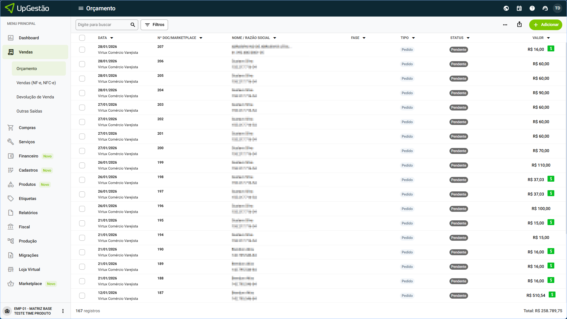
Task: Click the green dollar icon on order 207
Action: 551,49
